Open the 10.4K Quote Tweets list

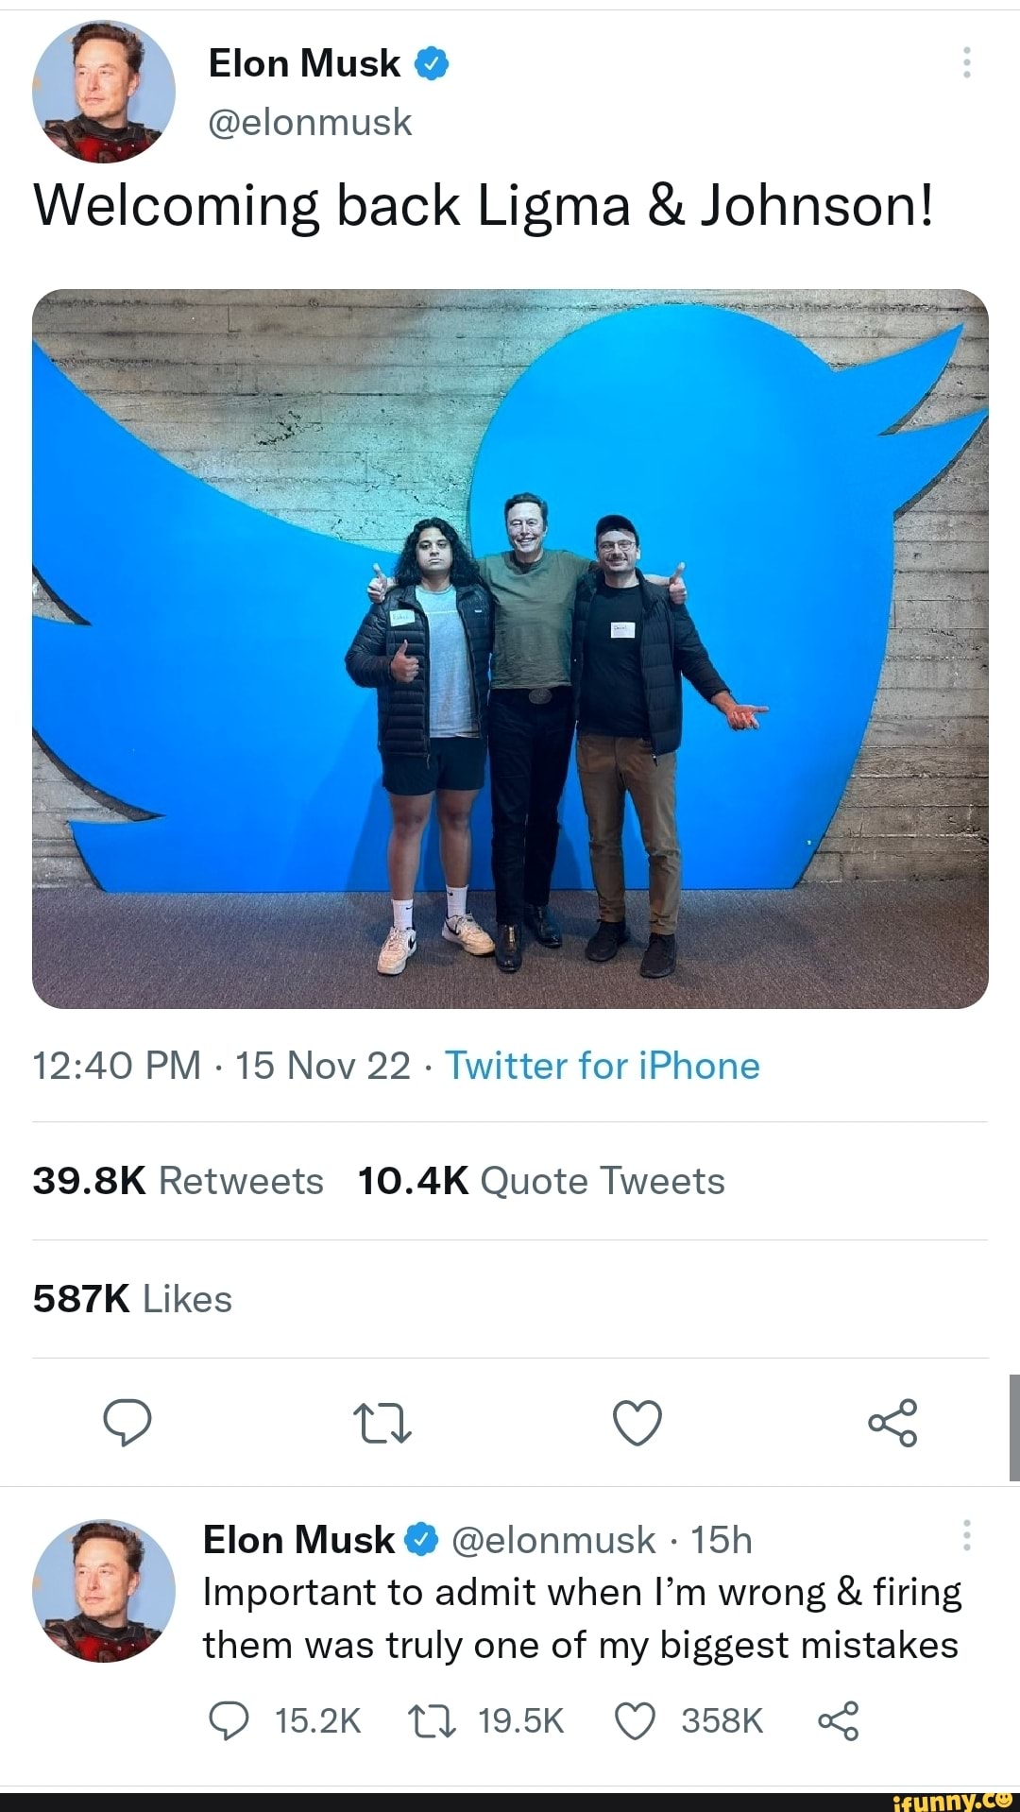pos(538,1180)
